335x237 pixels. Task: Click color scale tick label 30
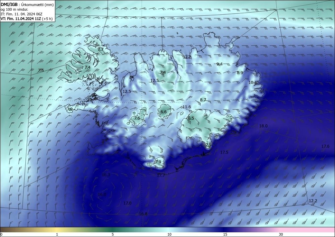[x=281, y=234]
